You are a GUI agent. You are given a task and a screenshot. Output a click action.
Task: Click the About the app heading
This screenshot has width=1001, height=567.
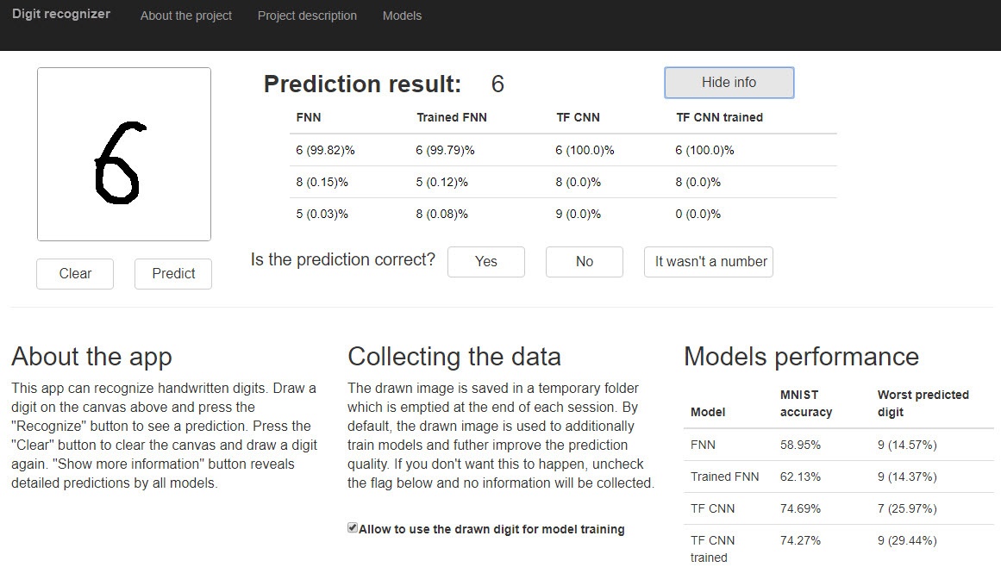pos(91,357)
